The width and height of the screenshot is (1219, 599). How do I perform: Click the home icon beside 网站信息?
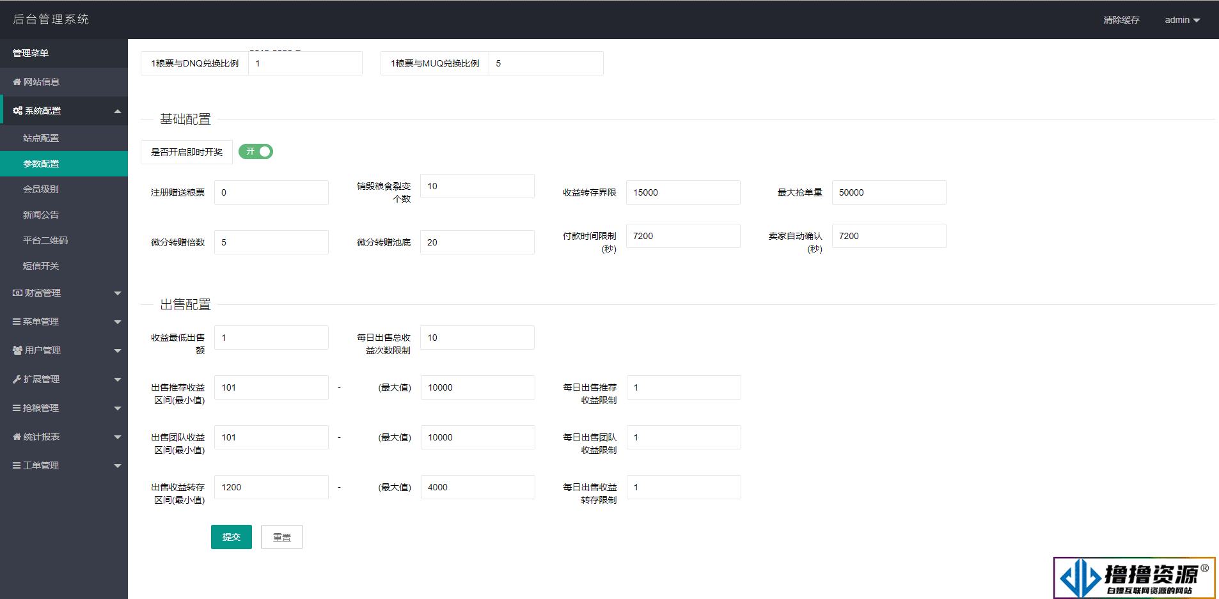pyautogui.click(x=17, y=82)
